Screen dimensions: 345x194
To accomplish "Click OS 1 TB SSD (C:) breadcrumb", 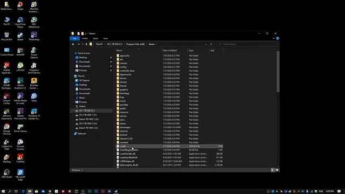I will tap(115, 44).
